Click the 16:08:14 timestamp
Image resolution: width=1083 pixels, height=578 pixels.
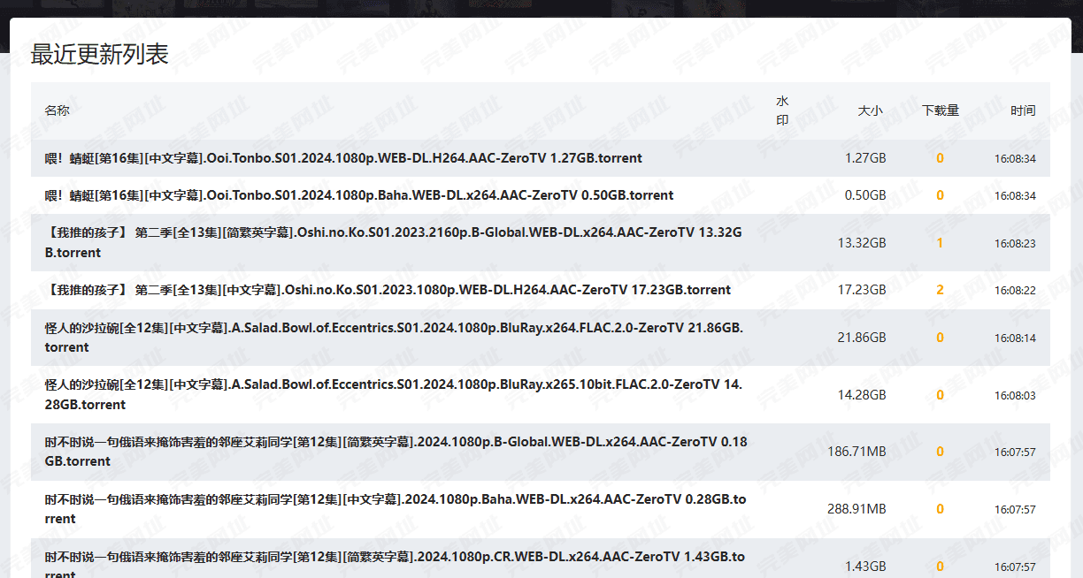[1015, 338]
